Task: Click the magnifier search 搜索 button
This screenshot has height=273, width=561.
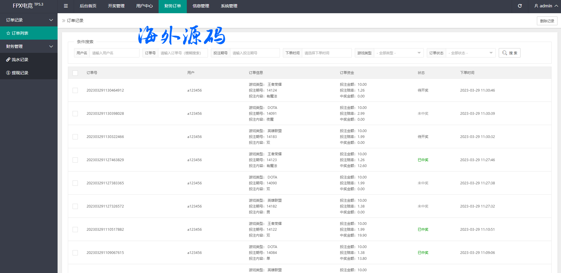Action: point(509,53)
